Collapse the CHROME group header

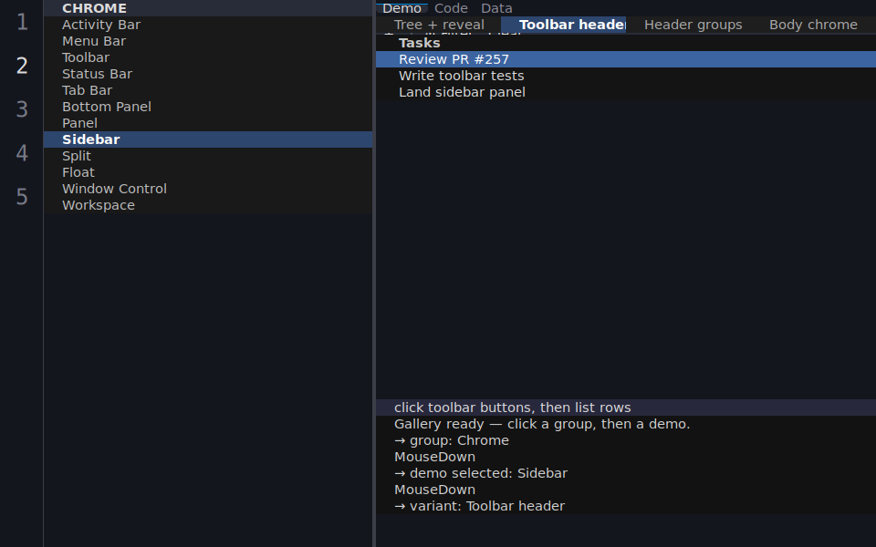pos(208,8)
